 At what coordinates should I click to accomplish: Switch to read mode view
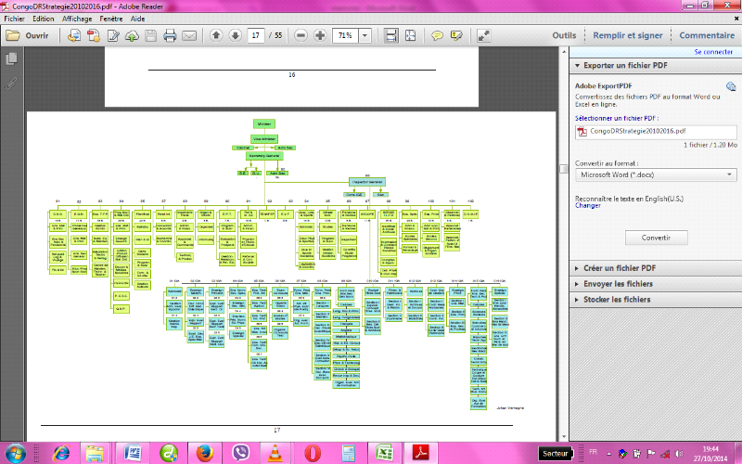pyautogui.click(x=483, y=36)
